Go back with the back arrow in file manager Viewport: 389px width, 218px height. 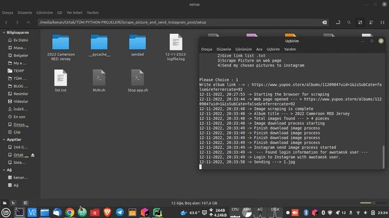pos(6,22)
